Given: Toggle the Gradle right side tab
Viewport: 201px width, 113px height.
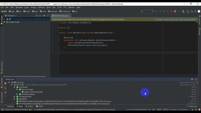Looking at the screenshot, I should pyautogui.click(x=200, y=31).
